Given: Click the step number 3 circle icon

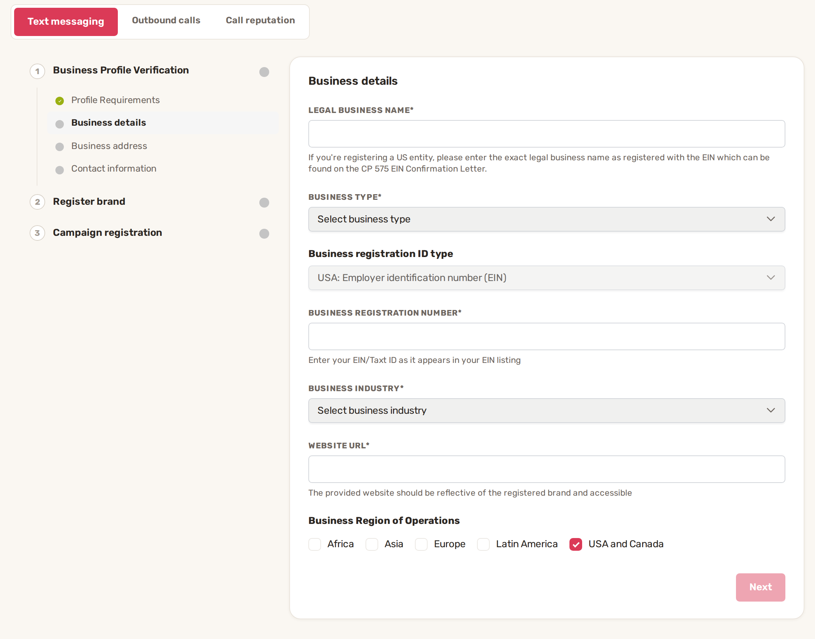Looking at the screenshot, I should click(37, 233).
